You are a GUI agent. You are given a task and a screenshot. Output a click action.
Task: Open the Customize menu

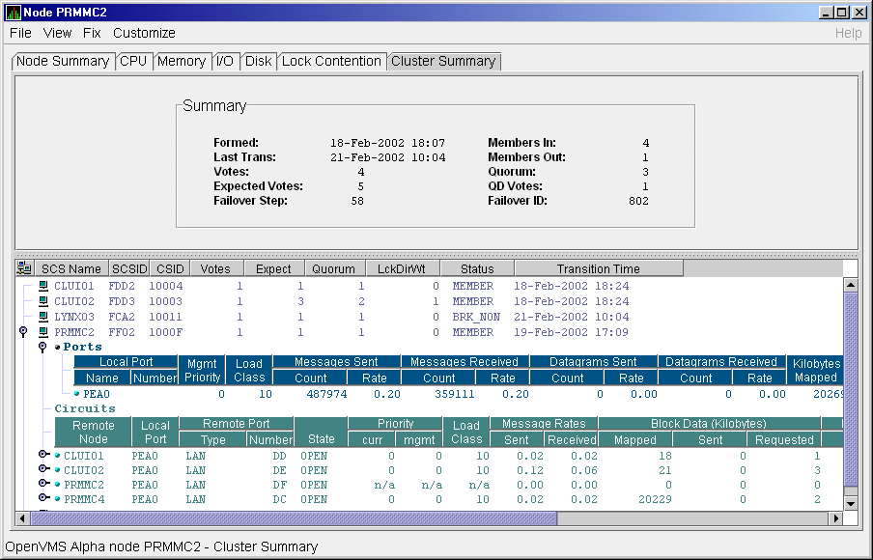pos(144,33)
